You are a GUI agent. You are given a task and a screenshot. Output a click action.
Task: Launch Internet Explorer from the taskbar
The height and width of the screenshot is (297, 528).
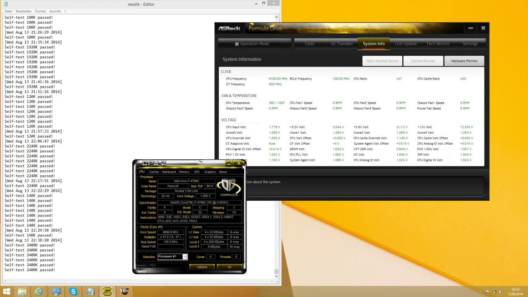(39, 291)
